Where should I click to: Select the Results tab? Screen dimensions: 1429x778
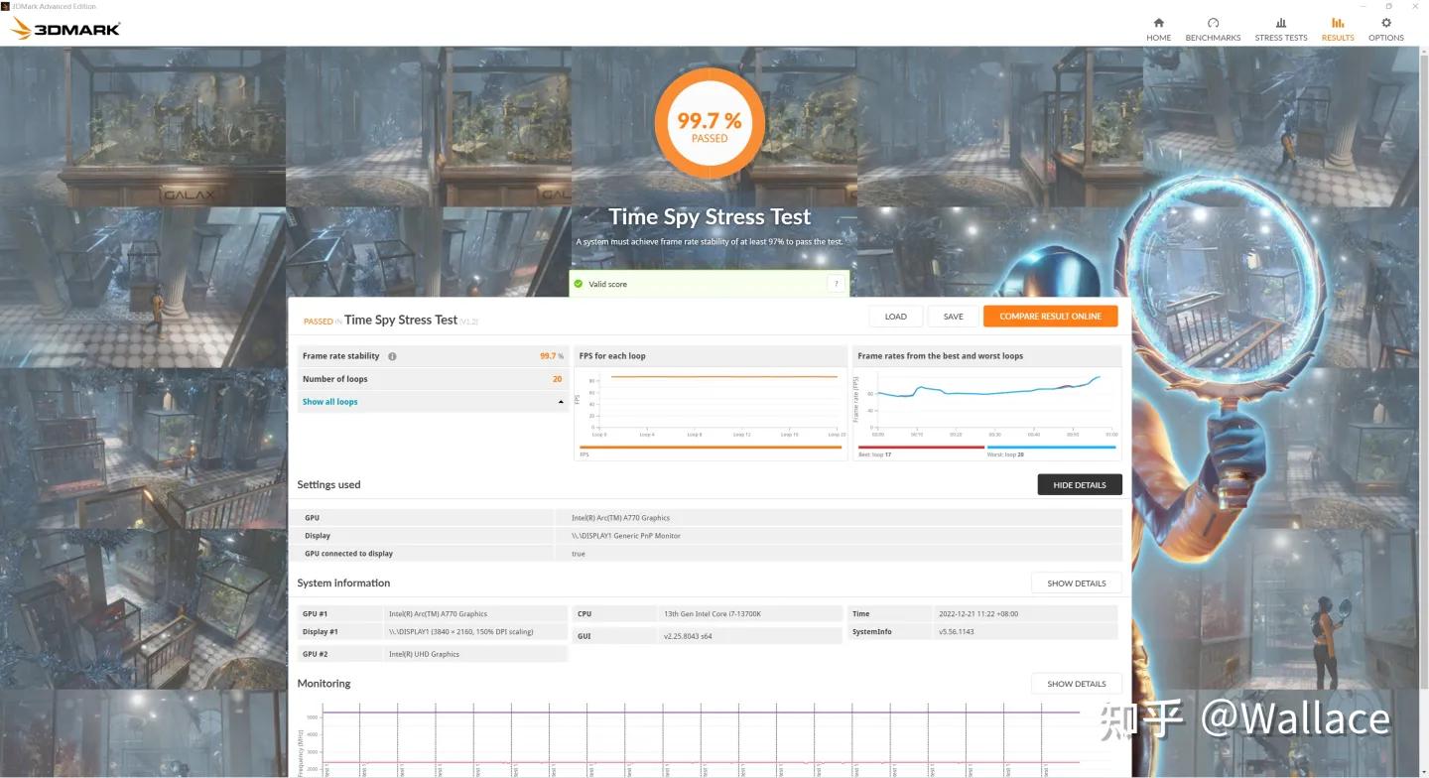tap(1337, 28)
